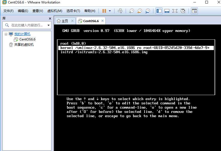Viewport: 221px width, 151px height.
Task: Open the 选项卡(T) menu
Action: (x=73, y=11)
